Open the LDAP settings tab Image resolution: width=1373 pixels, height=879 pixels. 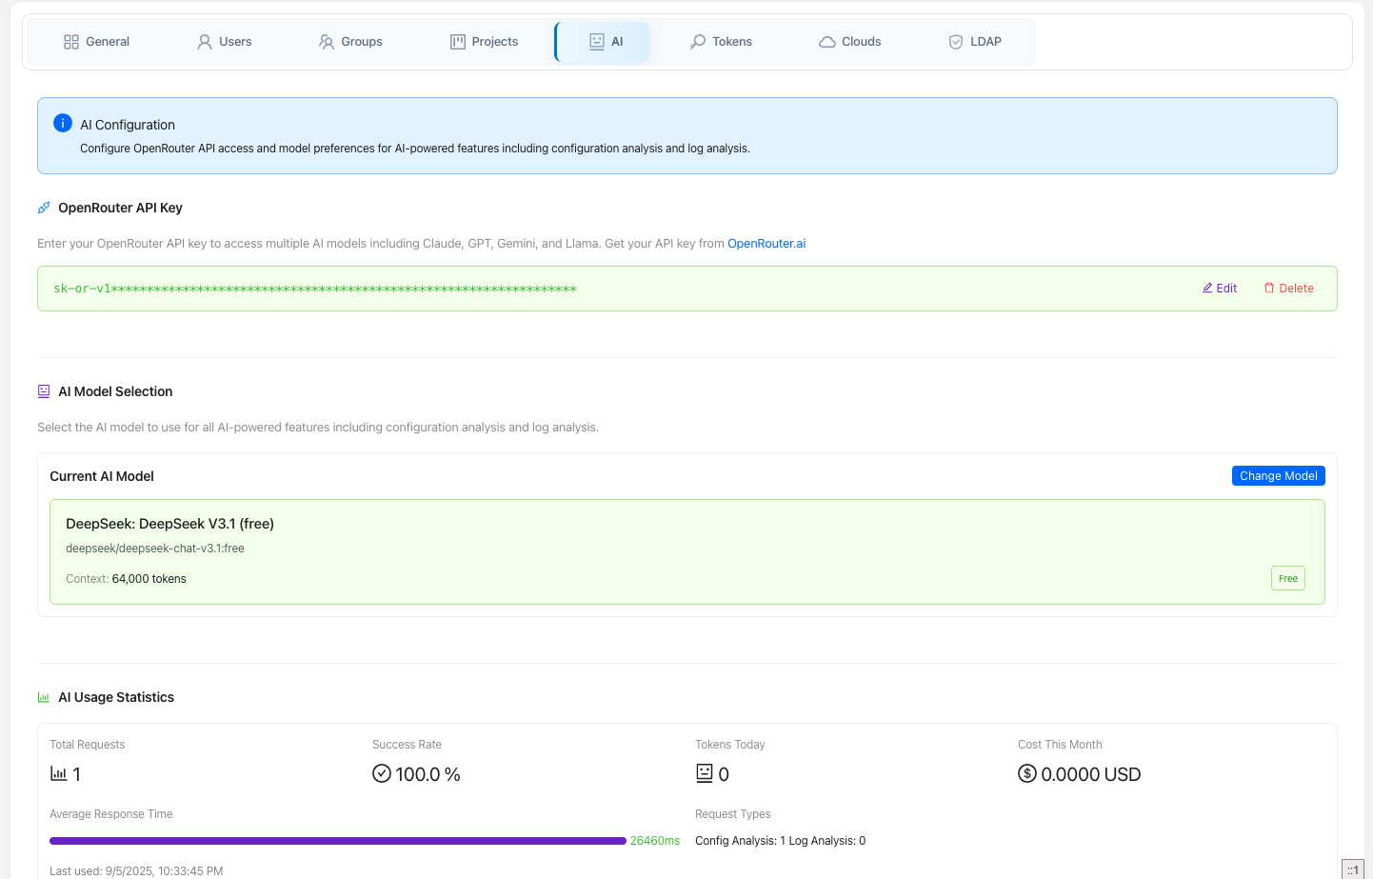point(975,42)
